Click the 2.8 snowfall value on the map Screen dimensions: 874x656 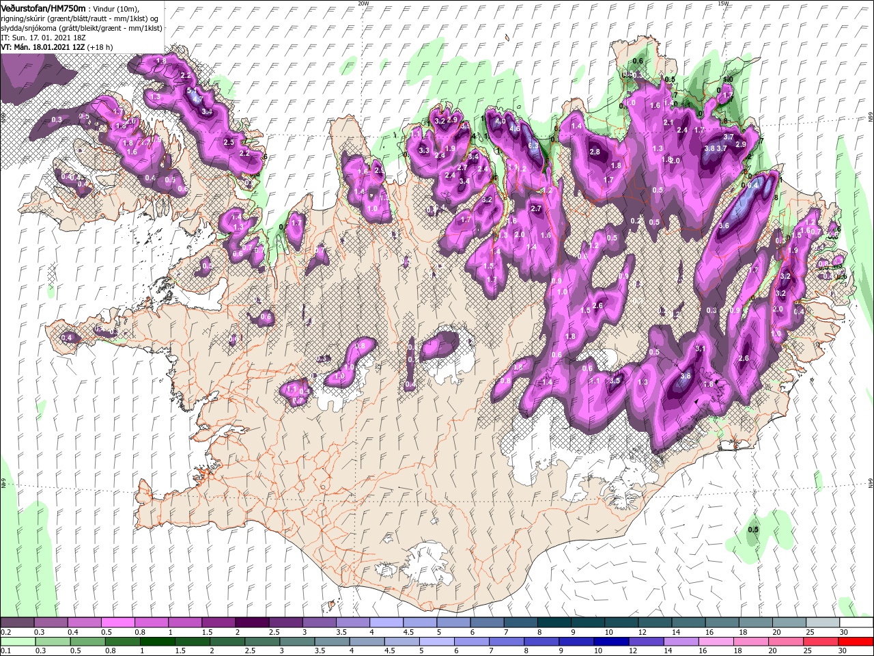pyautogui.click(x=595, y=152)
